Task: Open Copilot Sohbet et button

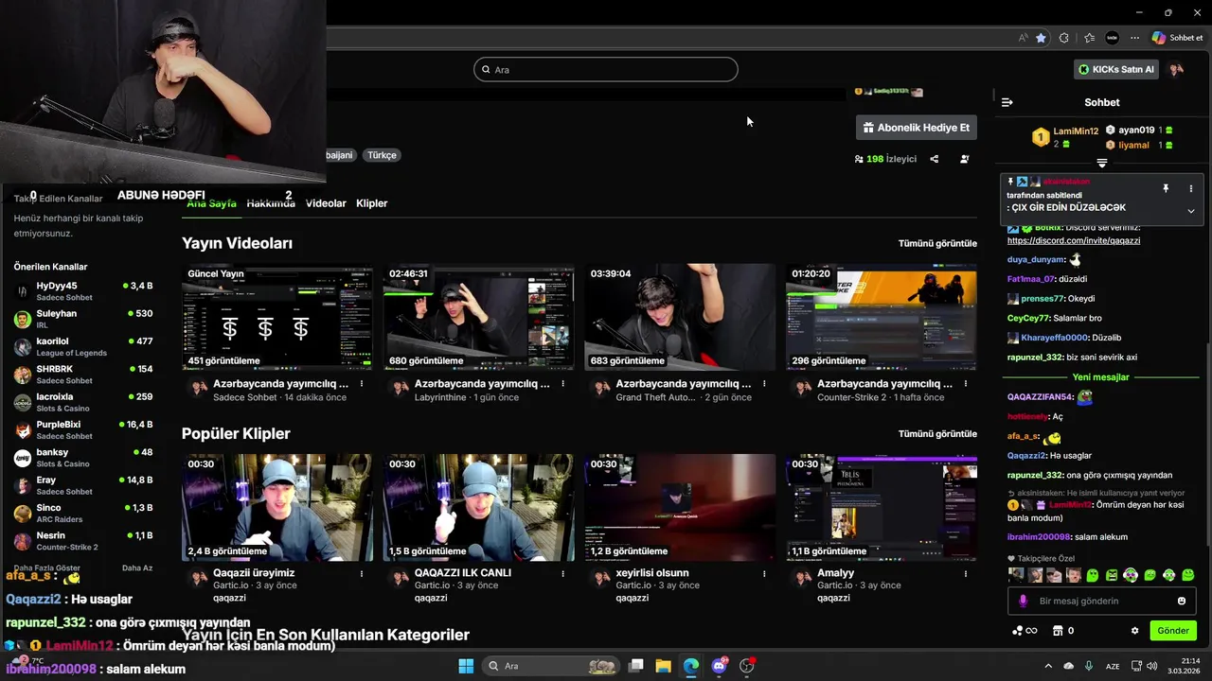Action: (x=1177, y=38)
